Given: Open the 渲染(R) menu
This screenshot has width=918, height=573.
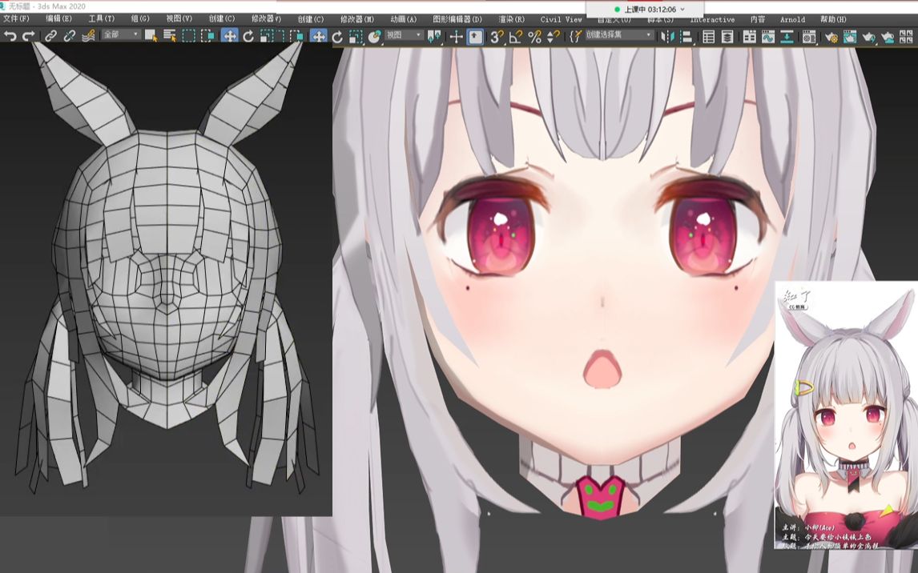Looking at the screenshot, I should point(511,19).
